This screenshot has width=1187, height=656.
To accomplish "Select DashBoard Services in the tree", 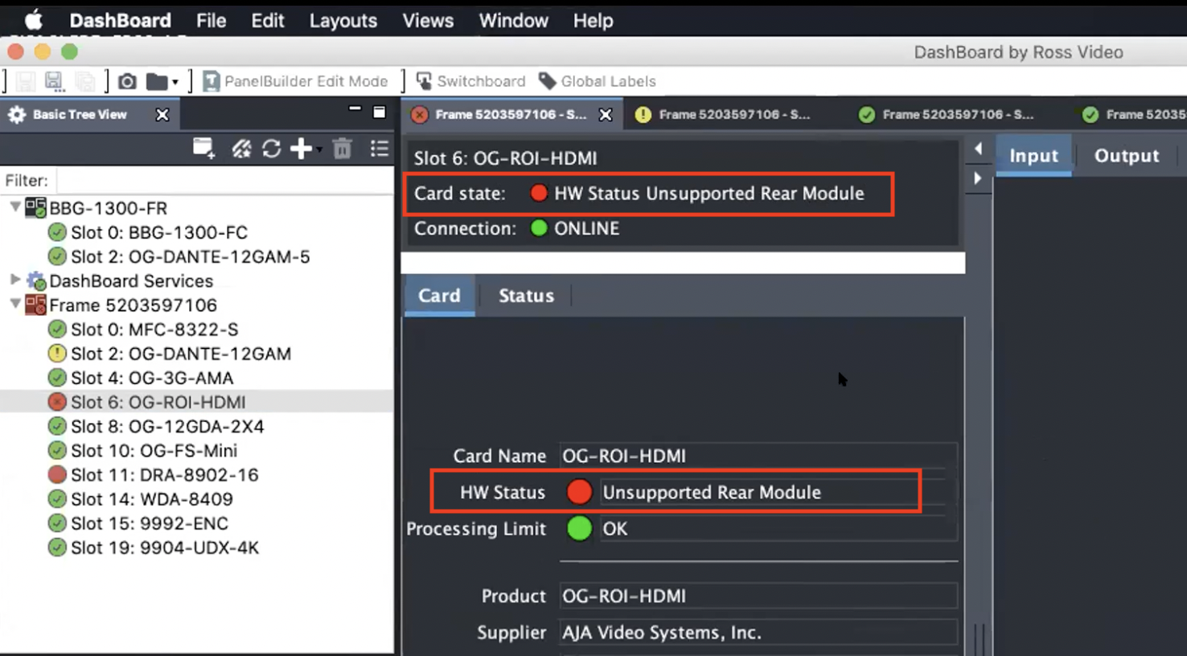I will (x=130, y=281).
